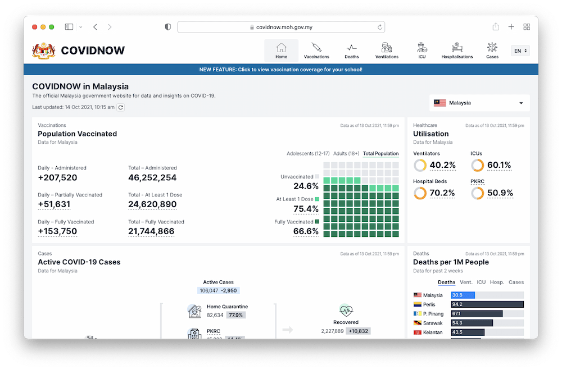Viewport: 562px width, 370px height.
Task: Reload the page from address bar
Action: (379, 27)
